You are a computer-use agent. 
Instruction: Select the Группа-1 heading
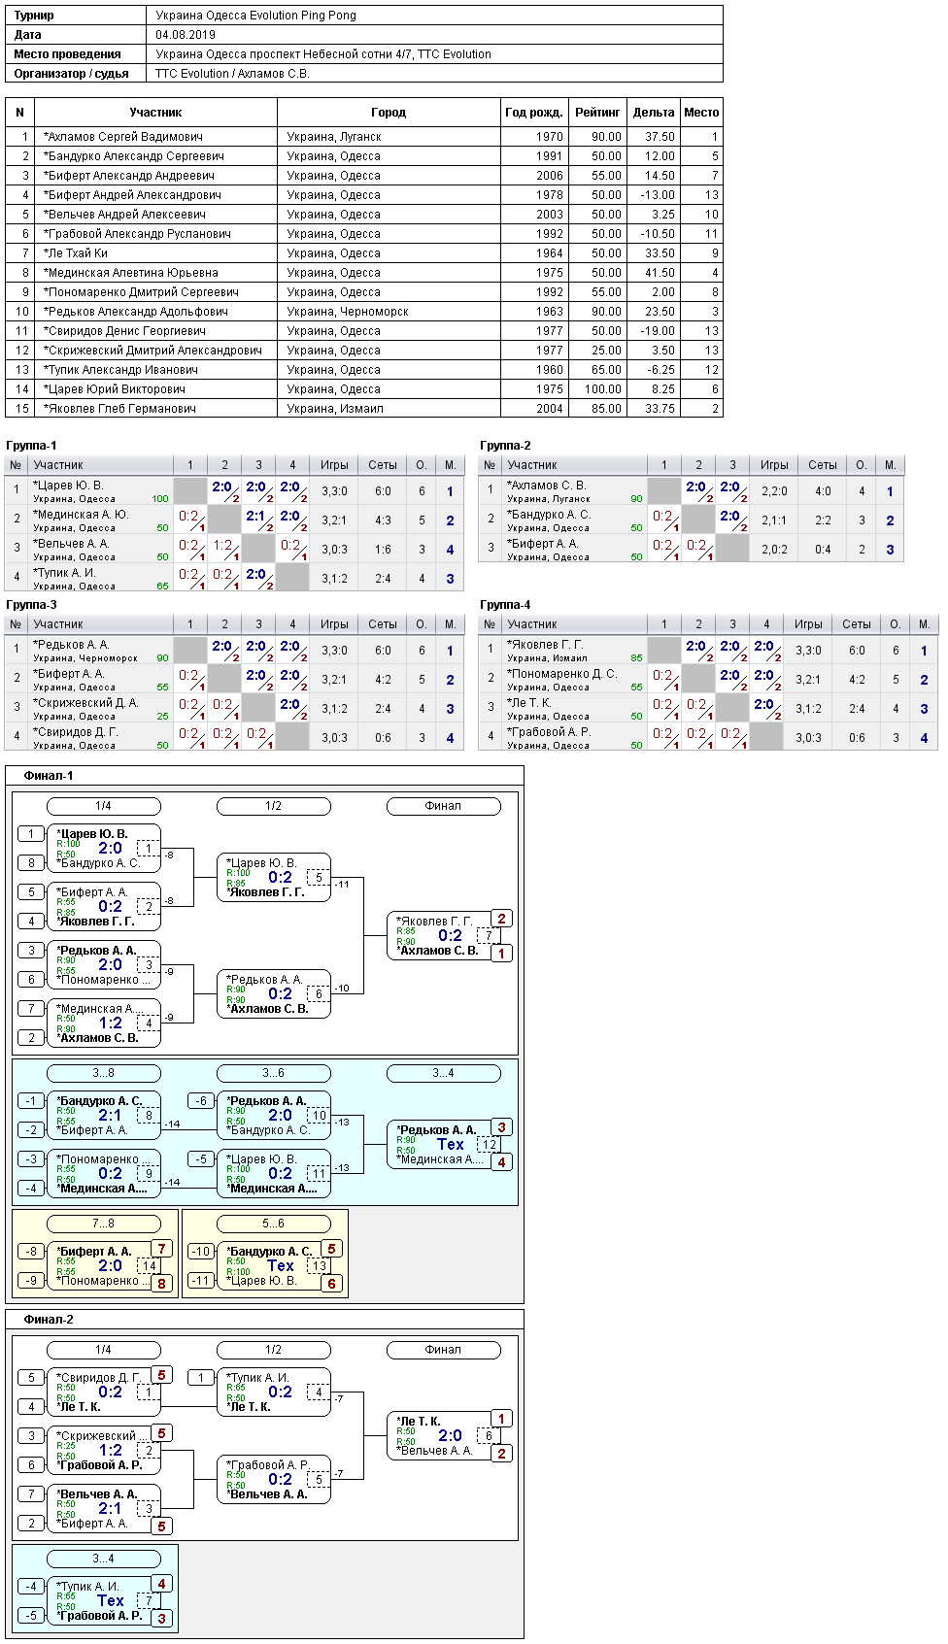click(31, 446)
